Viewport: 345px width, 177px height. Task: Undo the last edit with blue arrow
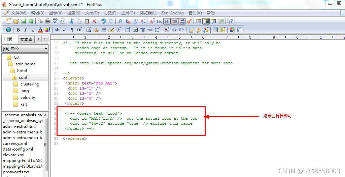(x=103, y=21)
